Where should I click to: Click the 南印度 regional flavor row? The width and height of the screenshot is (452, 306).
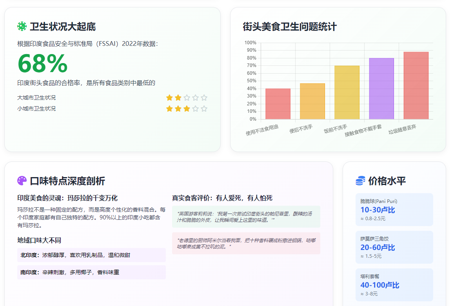tap(91, 272)
